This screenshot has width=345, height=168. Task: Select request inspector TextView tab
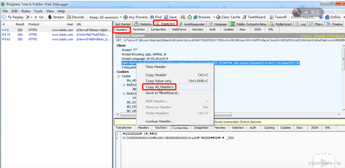pyautogui.click(x=139, y=29)
